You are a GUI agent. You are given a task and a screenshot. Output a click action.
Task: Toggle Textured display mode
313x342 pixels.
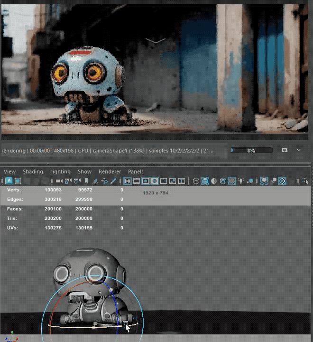[232, 181]
